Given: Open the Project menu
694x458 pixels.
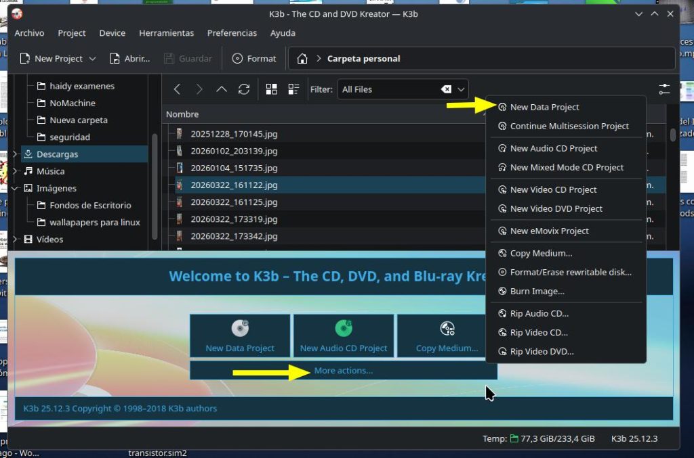Looking at the screenshot, I should [x=72, y=33].
